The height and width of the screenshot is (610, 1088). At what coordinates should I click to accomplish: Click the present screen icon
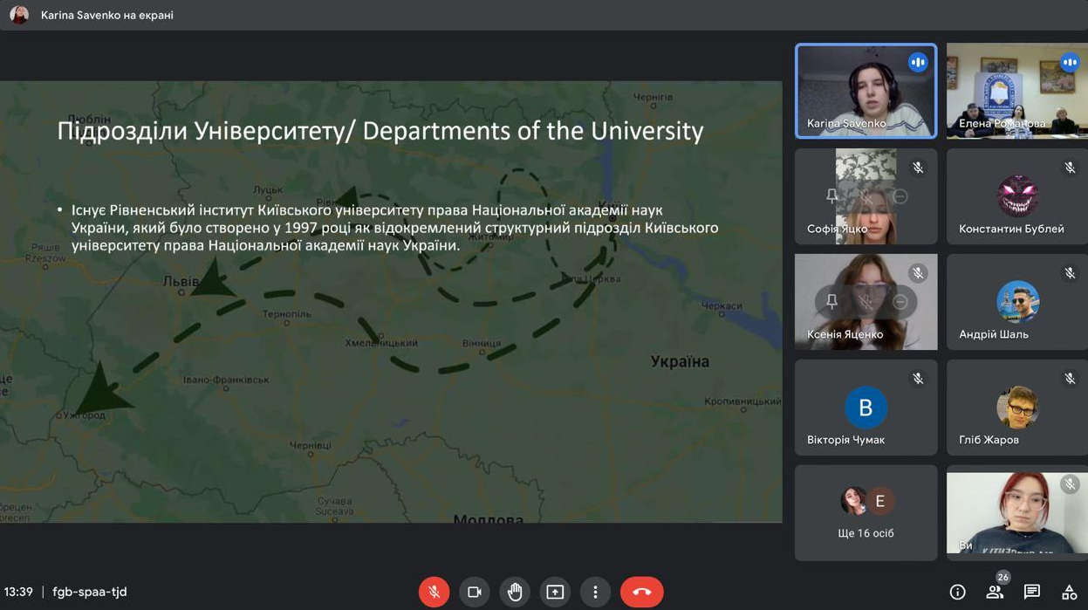point(555,592)
